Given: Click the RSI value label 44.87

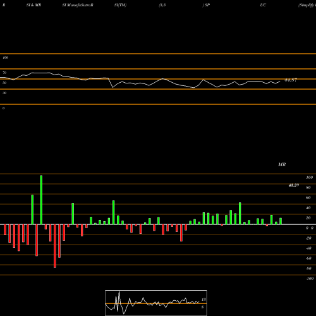Looking at the screenshot, I should click(291, 80).
